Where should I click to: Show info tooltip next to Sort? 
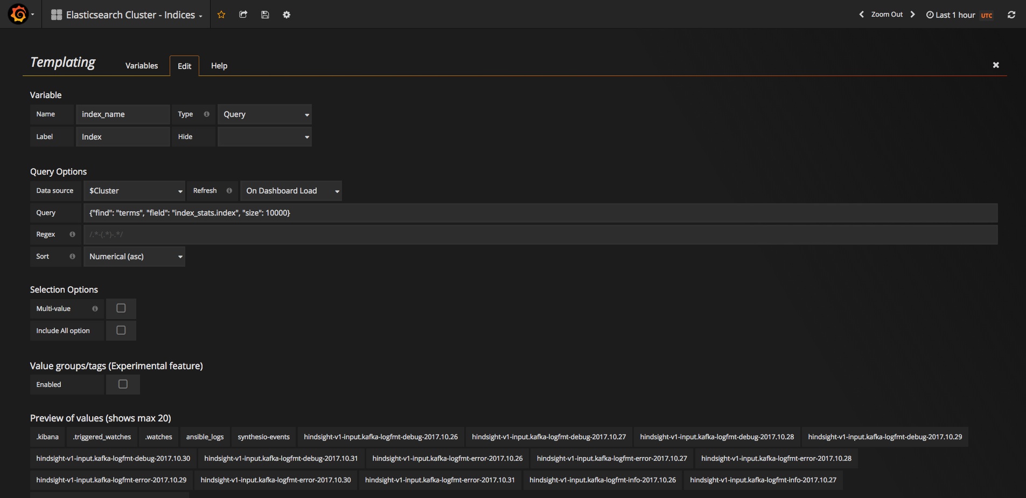(72, 257)
